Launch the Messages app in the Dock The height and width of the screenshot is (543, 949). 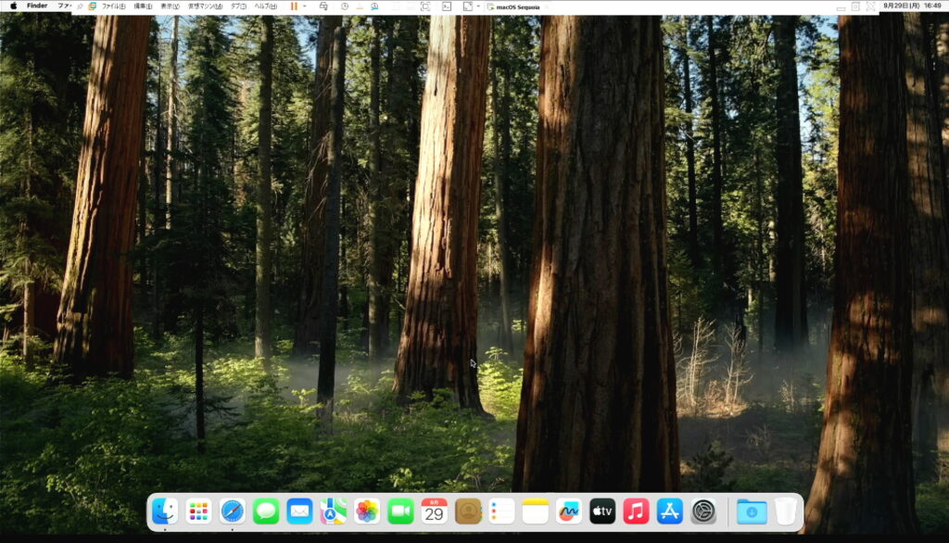click(266, 511)
